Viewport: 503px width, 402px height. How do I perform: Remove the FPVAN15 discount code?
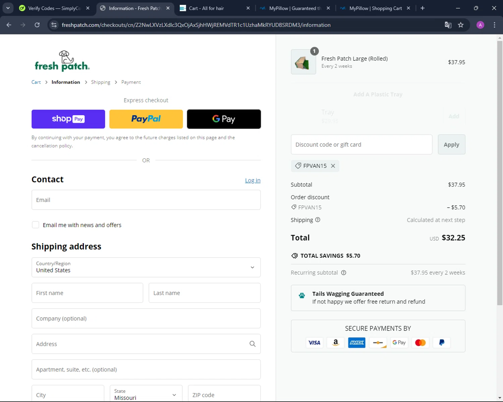pos(333,166)
